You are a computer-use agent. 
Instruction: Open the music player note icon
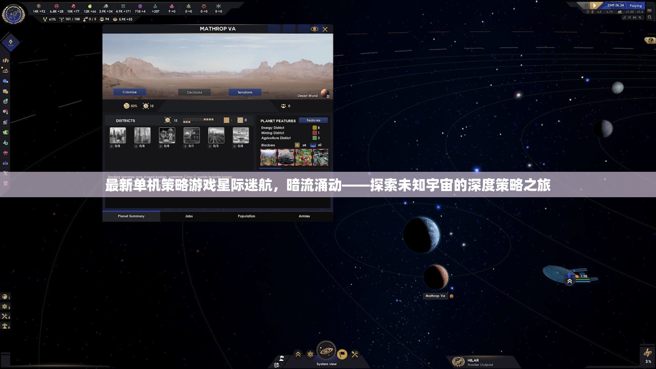pos(624,17)
